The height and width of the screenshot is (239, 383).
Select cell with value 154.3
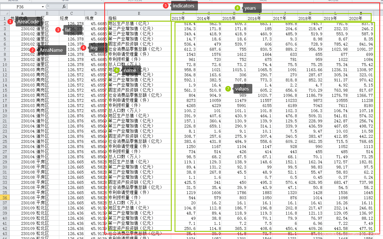click(183, 28)
